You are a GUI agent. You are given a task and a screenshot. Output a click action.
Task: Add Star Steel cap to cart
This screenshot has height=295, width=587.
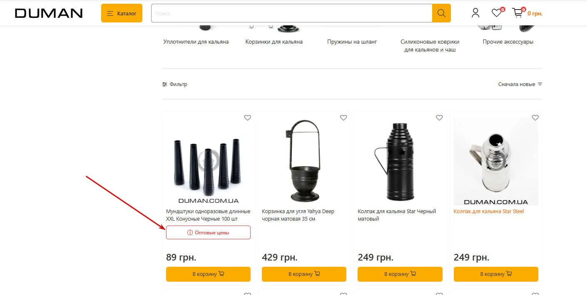496,274
